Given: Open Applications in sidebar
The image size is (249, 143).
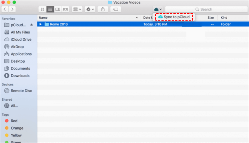Looking at the screenshot, I should (x=18, y=54).
